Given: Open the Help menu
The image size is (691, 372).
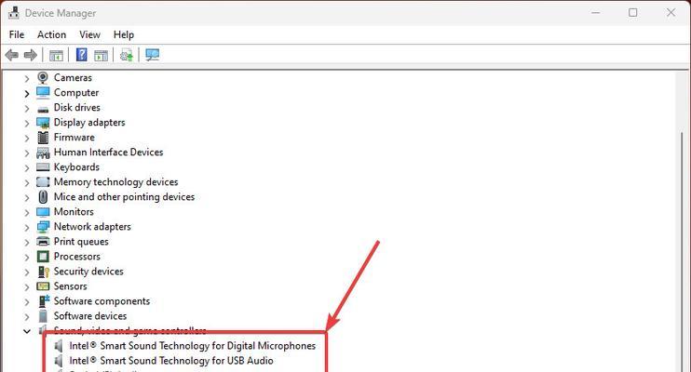Looking at the screenshot, I should point(123,34).
